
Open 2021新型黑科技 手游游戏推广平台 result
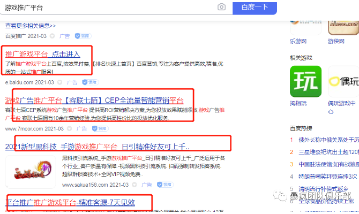(98, 147)
